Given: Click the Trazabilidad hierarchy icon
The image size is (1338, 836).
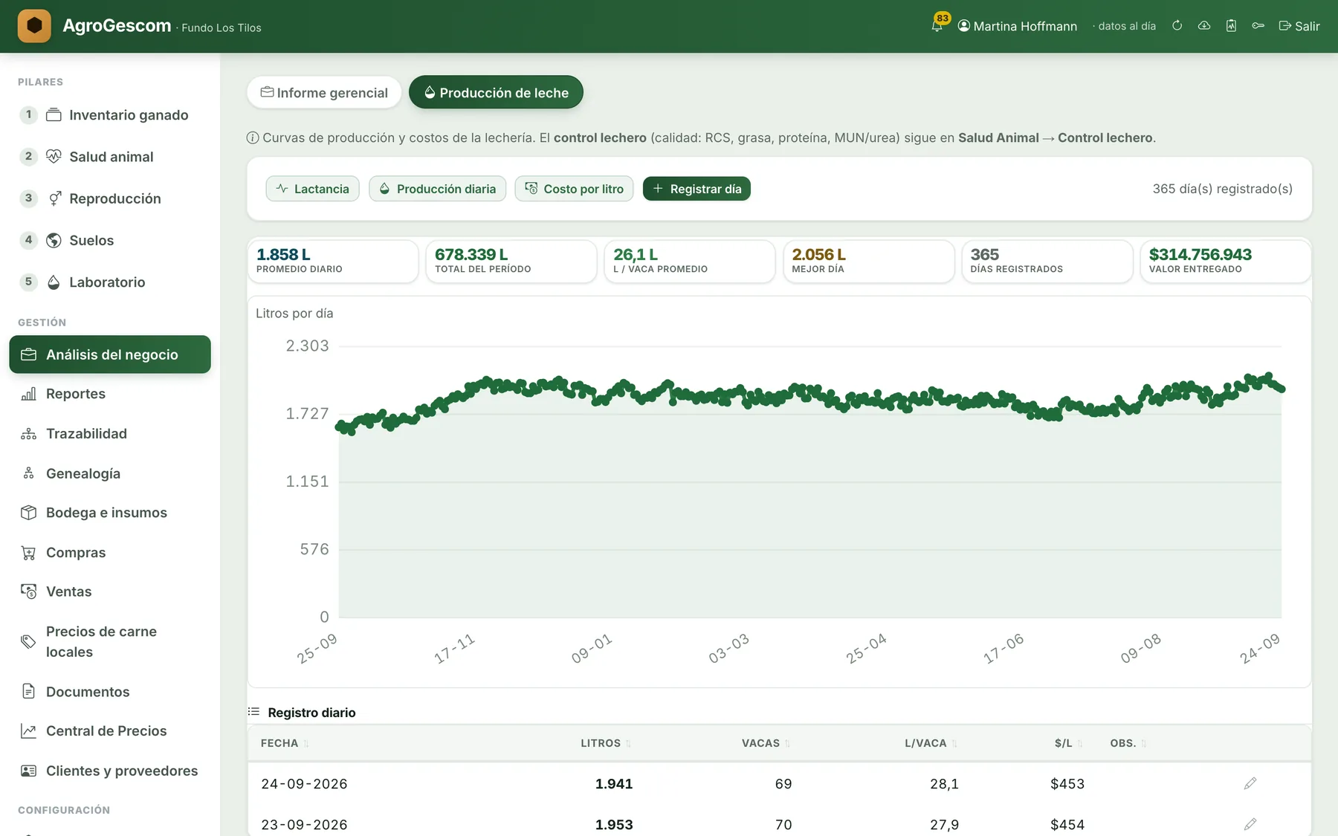Looking at the screenshot, I should point(28,433).
